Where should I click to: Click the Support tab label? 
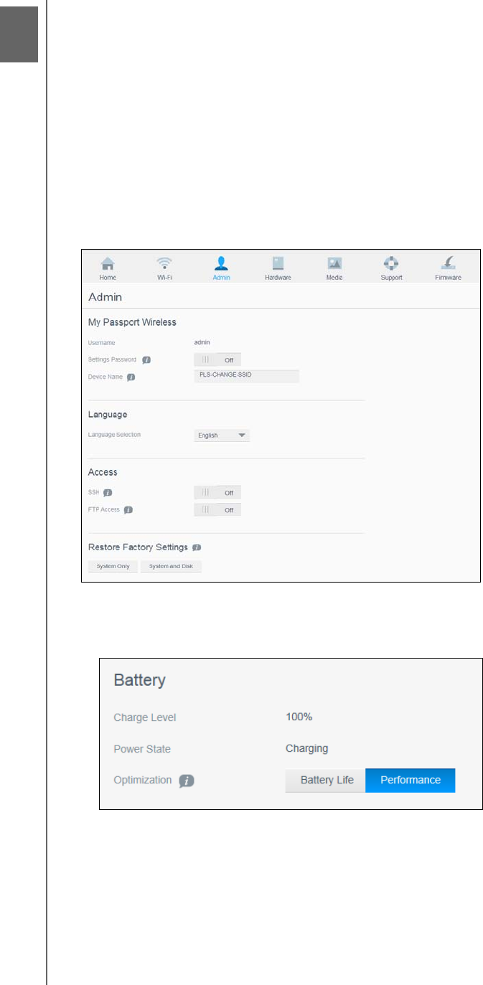tap(392, 277)
